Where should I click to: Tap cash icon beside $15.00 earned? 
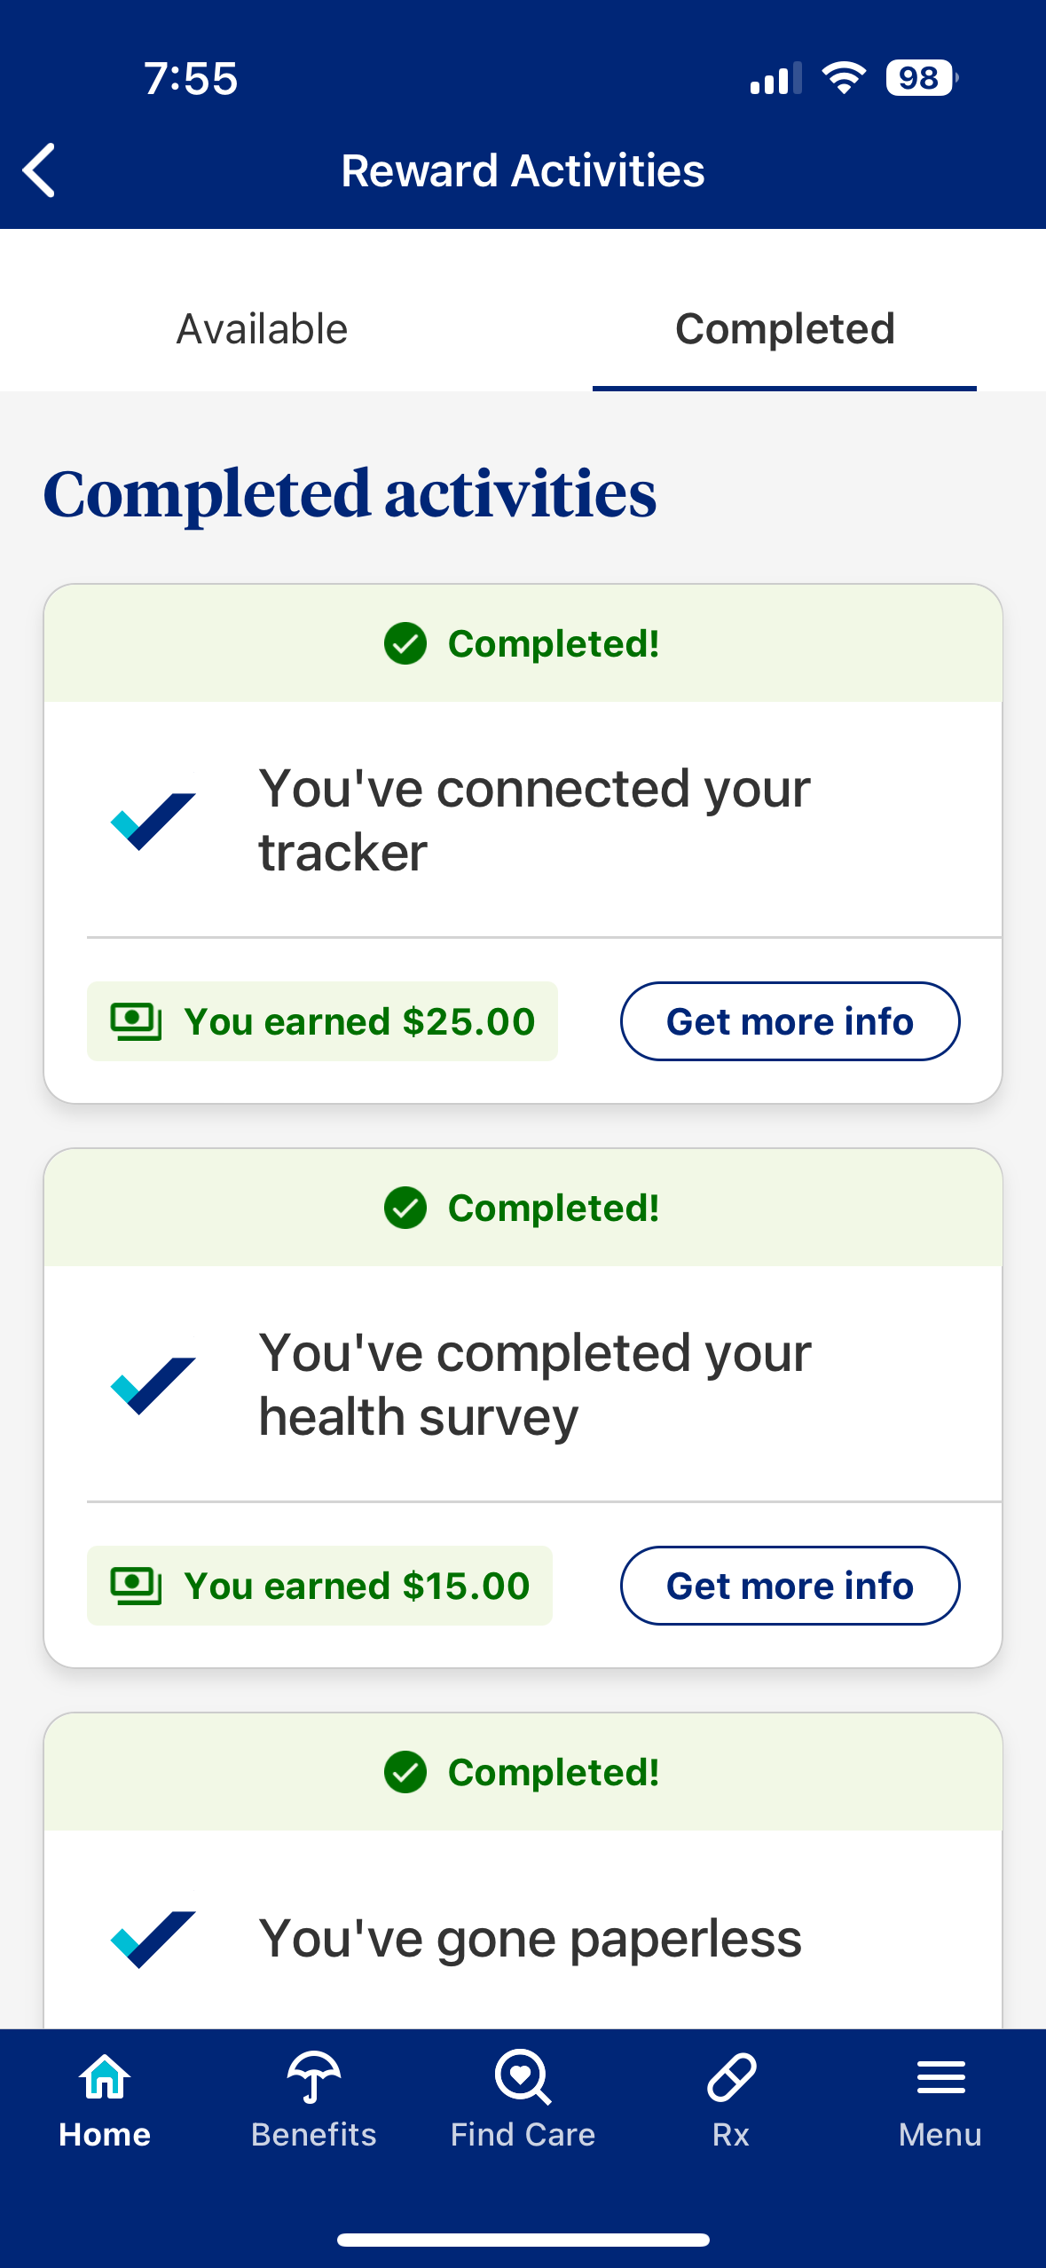pyautogui.click(x=136, y=1586)
